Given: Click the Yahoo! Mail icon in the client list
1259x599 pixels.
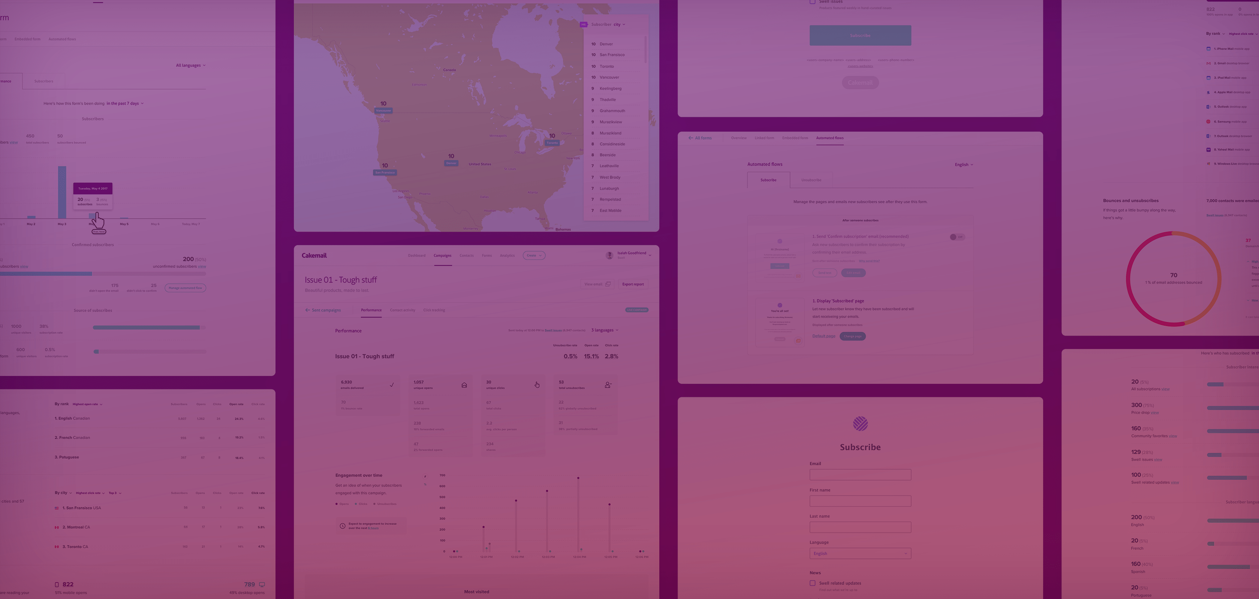Looking at the screenshot, I should [x=1208, y=150].
